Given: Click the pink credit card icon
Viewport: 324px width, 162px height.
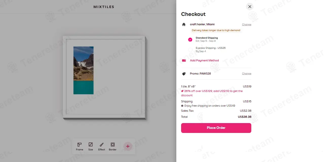Looking at the screenshot, I should point(184,60).
